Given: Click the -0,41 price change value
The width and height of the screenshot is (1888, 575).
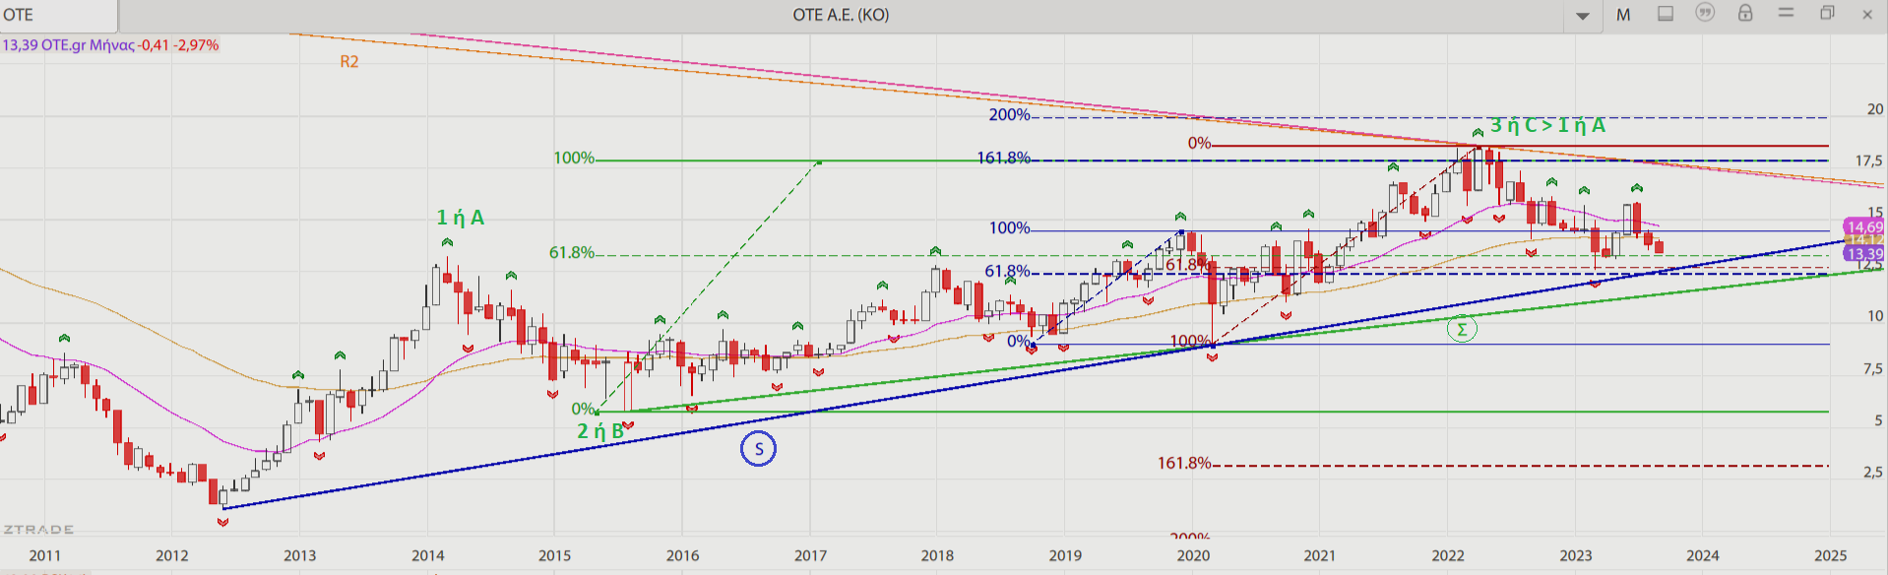Looking at the screenshot, I should tap(154, 45).
